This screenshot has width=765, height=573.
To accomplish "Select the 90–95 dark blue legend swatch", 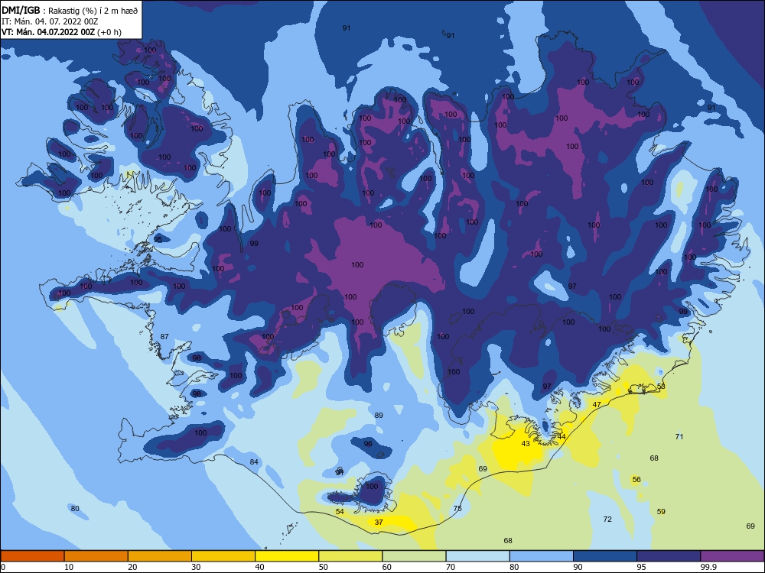I will click(605, 556).
